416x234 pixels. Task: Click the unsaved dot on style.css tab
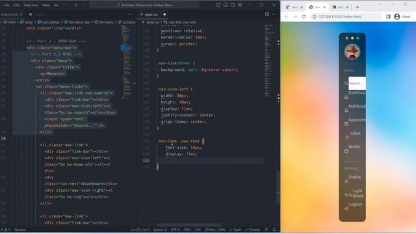coord(164,14)
